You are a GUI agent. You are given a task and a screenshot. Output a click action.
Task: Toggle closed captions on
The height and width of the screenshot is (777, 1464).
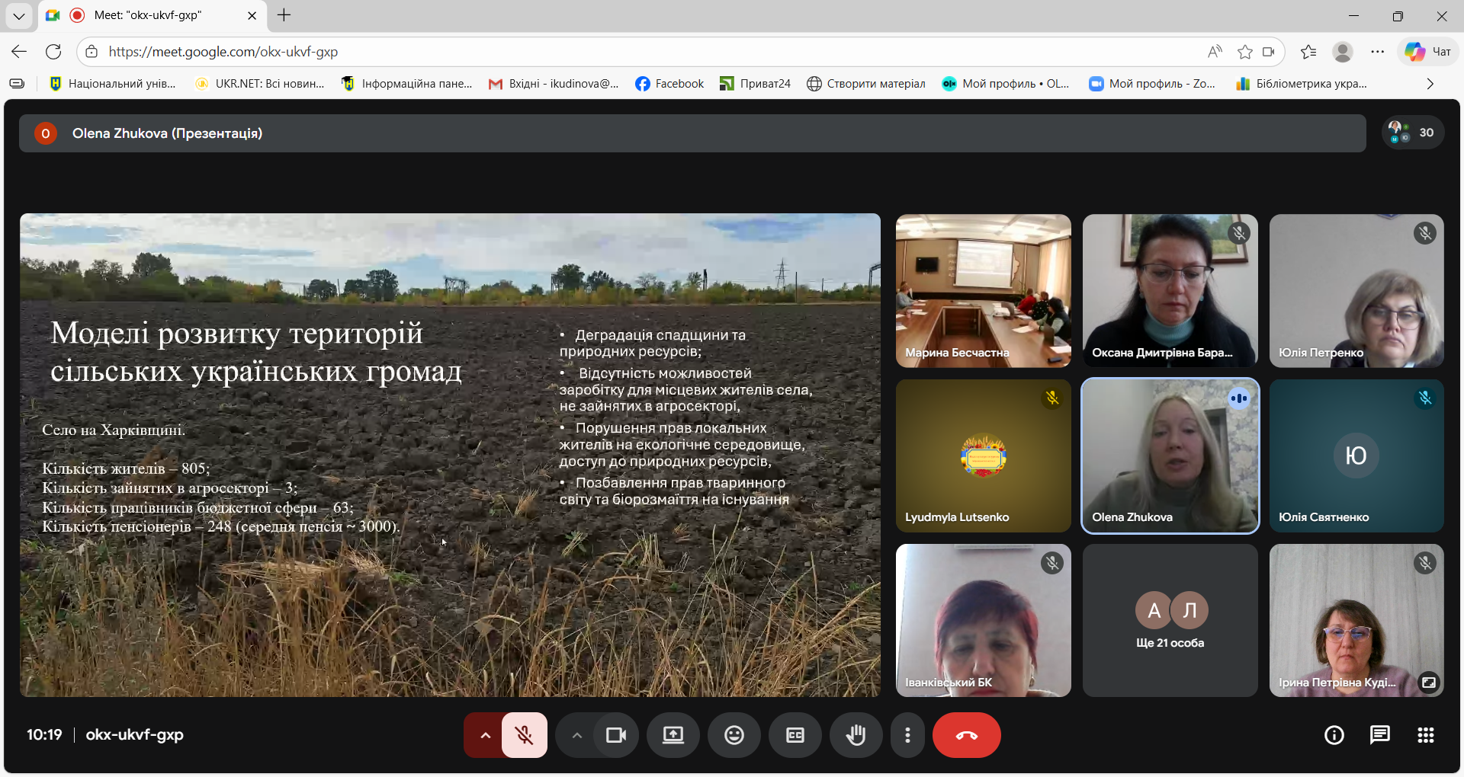click(795, 735)
